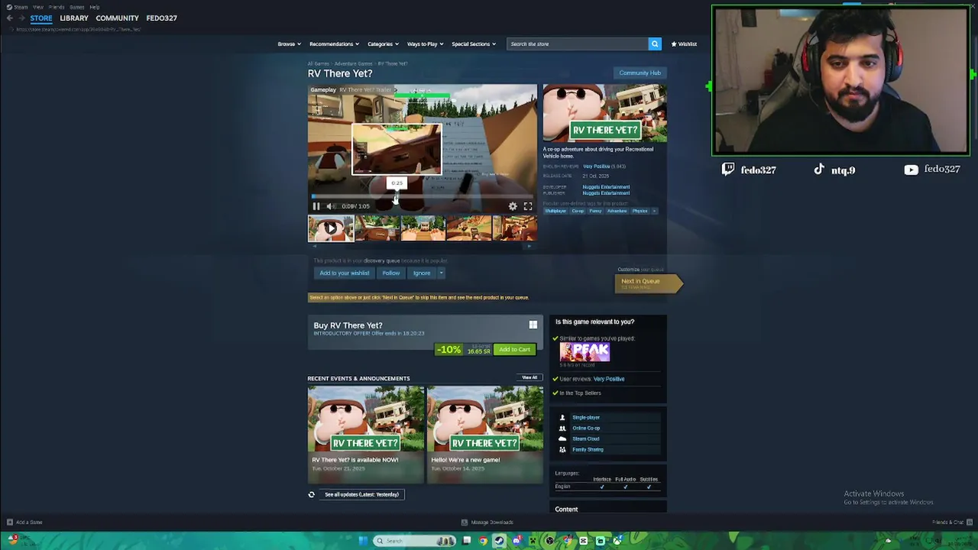Open the Friends menu in Steam menu bar
Image resolution: width=978 pixels, height=550 pixels.
point(57,7)
